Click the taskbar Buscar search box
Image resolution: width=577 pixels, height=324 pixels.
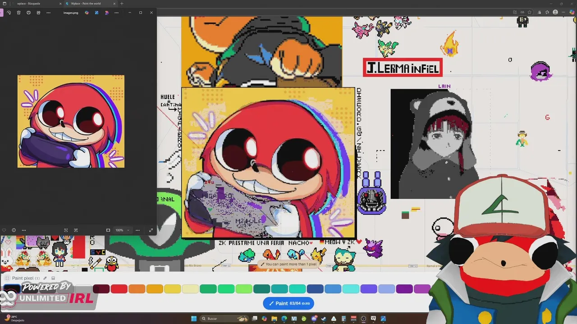pos(224,319)
